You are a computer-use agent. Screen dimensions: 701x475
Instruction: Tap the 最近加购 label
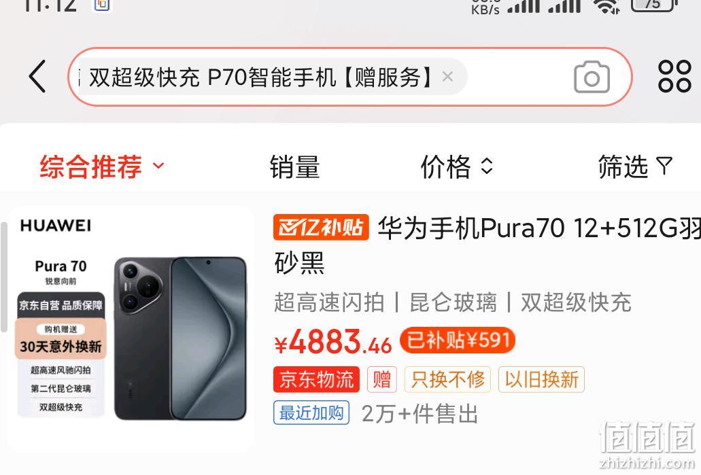[x=311, y=412]
